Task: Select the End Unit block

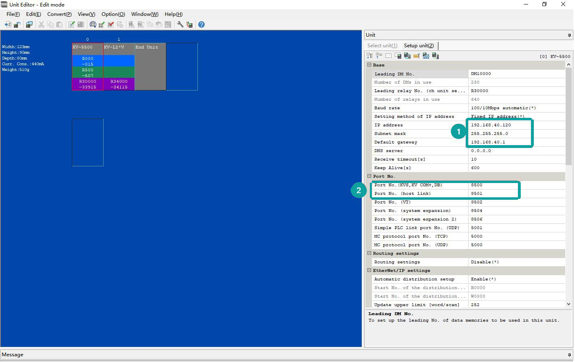Action: coord(150,66)
